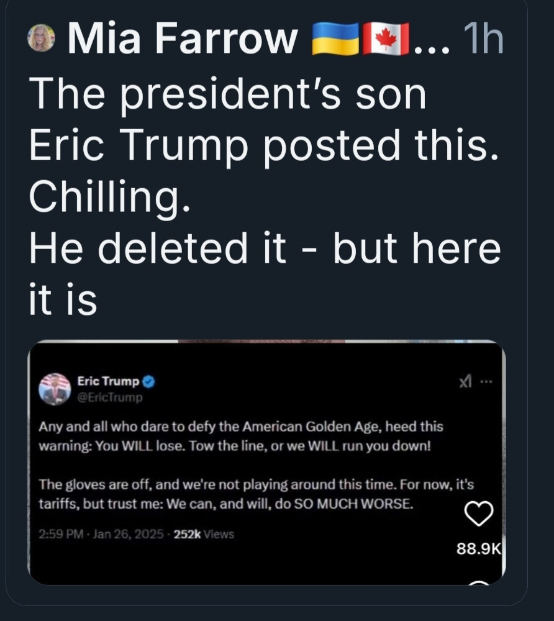554x621 pixels.
Task: Click Eric Trump's profile picture
Action: [x=55, y=389]
